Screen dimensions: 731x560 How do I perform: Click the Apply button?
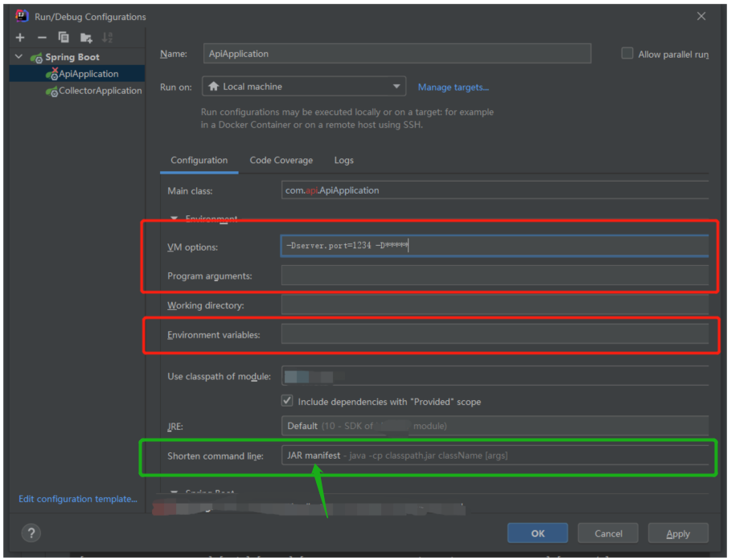tap(678, 533)
